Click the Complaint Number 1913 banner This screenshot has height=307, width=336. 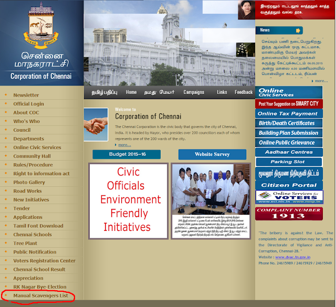289,214
